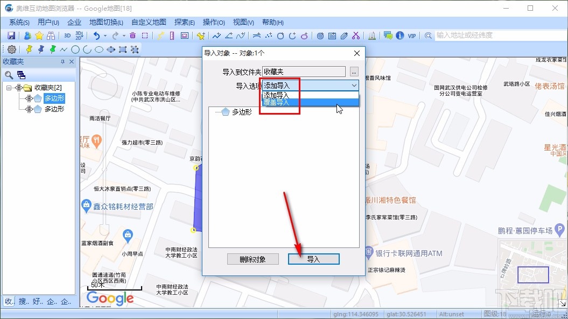Click the 导入 button in the dialog
The image size is (568, 319).
click(x=313, y=259)
